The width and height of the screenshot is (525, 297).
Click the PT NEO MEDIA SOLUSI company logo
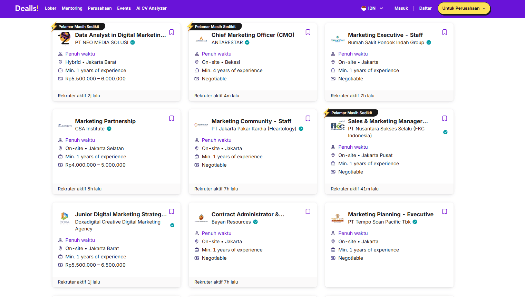65,39
